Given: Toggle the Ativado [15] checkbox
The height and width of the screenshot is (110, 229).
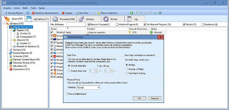Looking at the screenshot, I should (x=184, y=24).
